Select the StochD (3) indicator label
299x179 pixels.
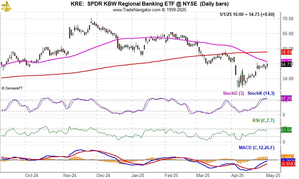click(234, 93)
